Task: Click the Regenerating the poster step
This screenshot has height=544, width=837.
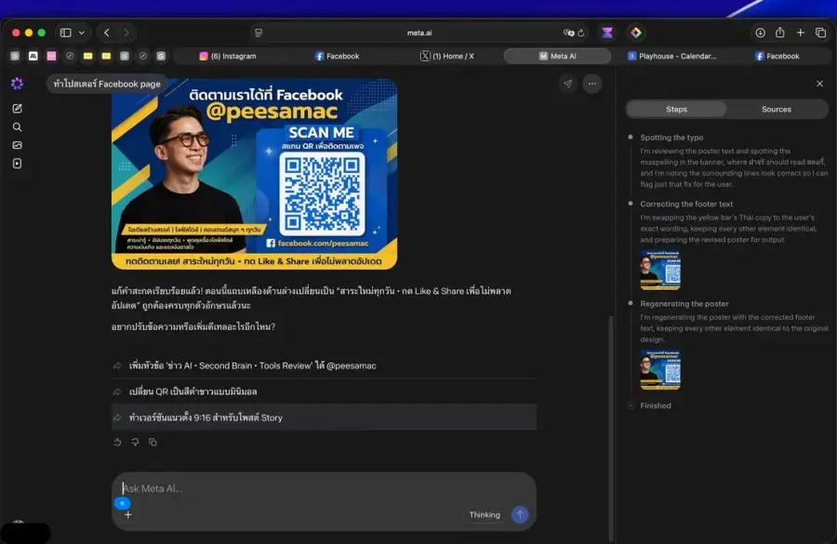Action: click(684, 304)
